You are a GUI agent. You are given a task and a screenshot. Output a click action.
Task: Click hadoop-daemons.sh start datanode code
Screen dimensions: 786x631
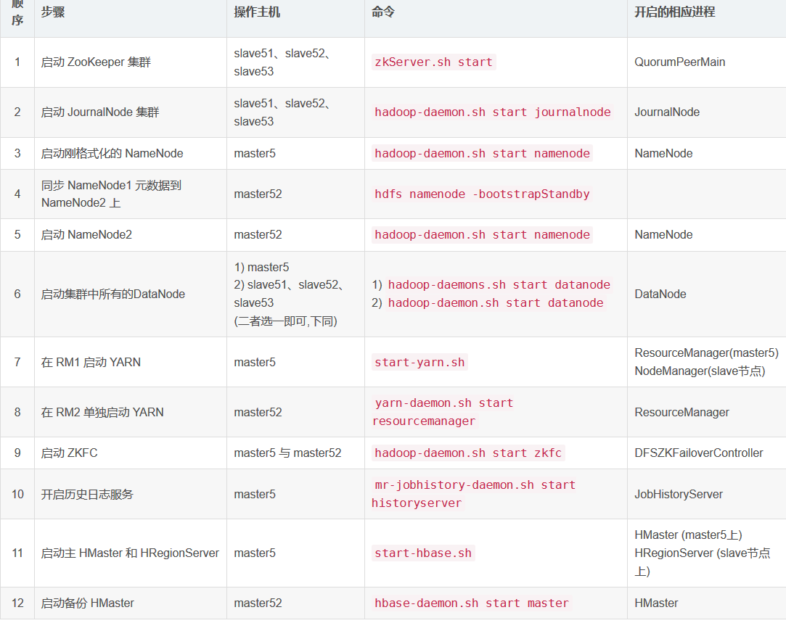pos(499,285)
